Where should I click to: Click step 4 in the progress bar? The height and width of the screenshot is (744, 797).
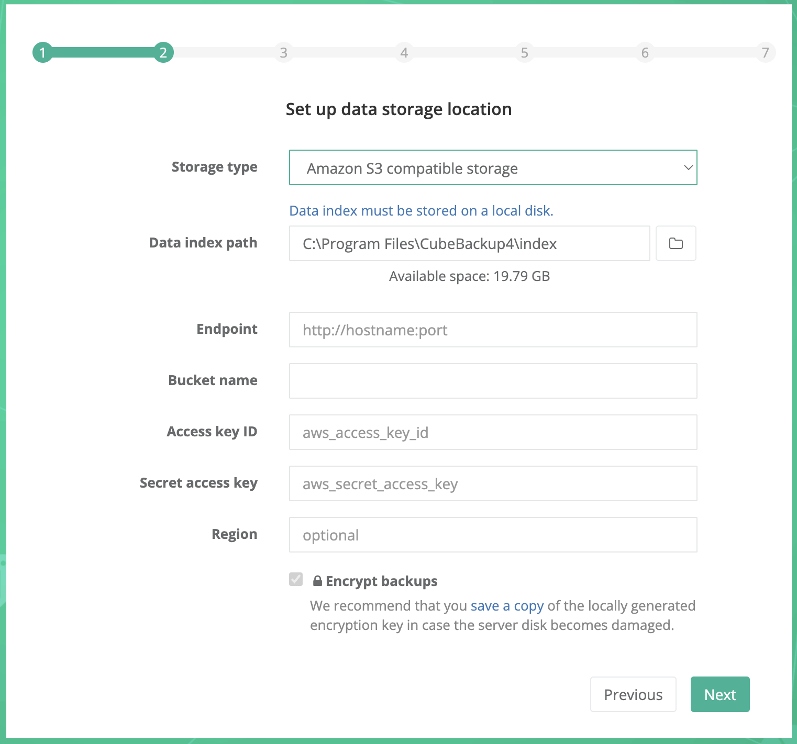pyautogui.click(x=404, y=52)
